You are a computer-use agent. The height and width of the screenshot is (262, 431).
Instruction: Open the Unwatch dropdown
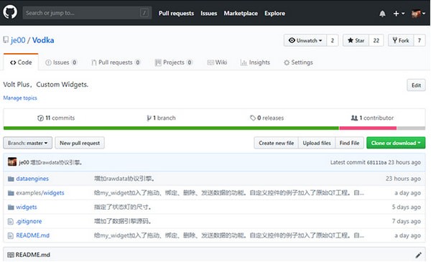(x=305, y=40)
